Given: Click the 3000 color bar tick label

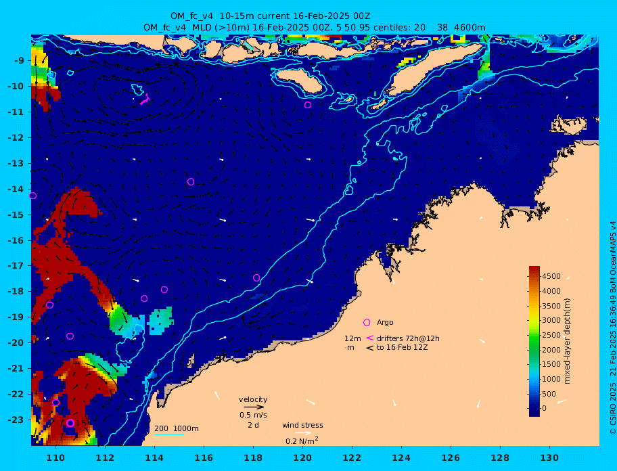Looking at the screenshot, I should pos(551,320).
